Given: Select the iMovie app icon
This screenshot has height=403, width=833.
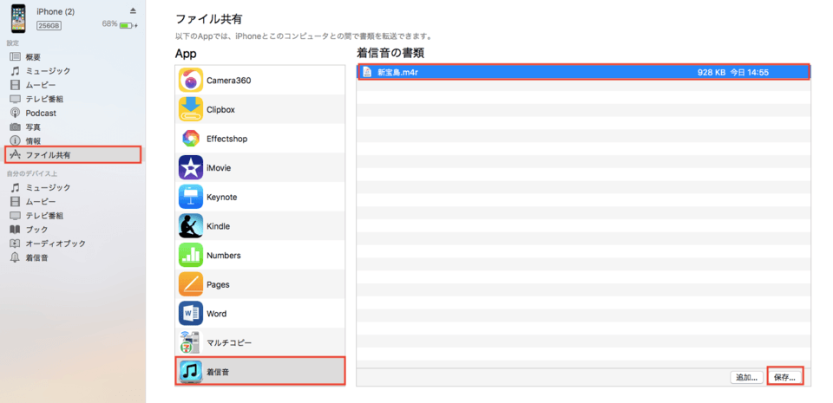Looking at the screenshot, I should point(191,168).
